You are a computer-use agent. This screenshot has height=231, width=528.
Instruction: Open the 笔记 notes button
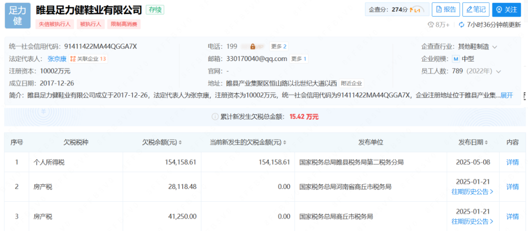click(x=475, y=9)
